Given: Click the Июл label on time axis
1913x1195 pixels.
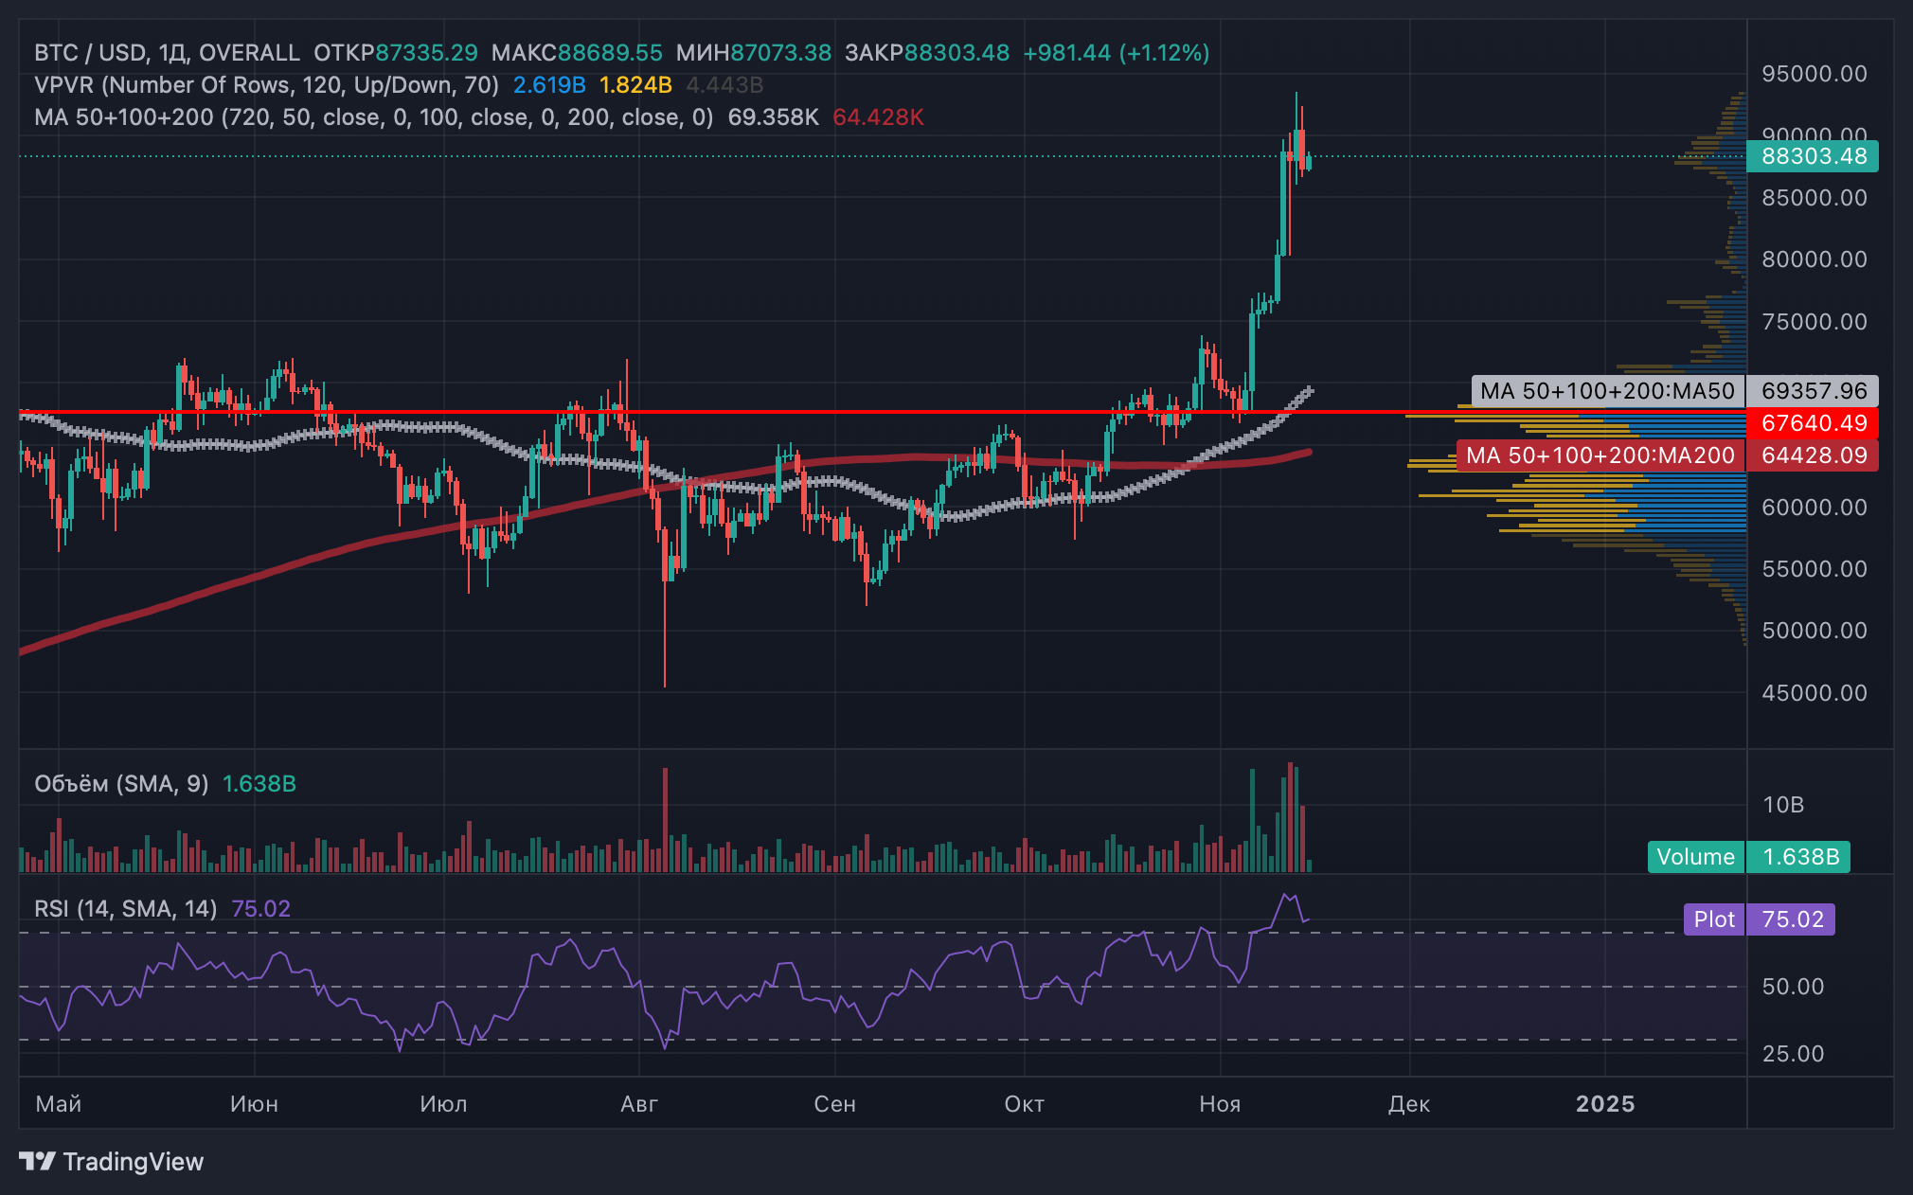Looking at the screenshot, I should [443, 1104].
